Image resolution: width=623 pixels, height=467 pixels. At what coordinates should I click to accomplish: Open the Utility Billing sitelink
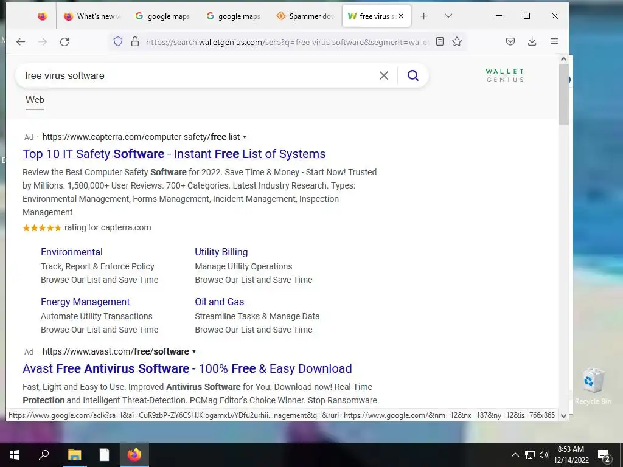pos(221,252)
